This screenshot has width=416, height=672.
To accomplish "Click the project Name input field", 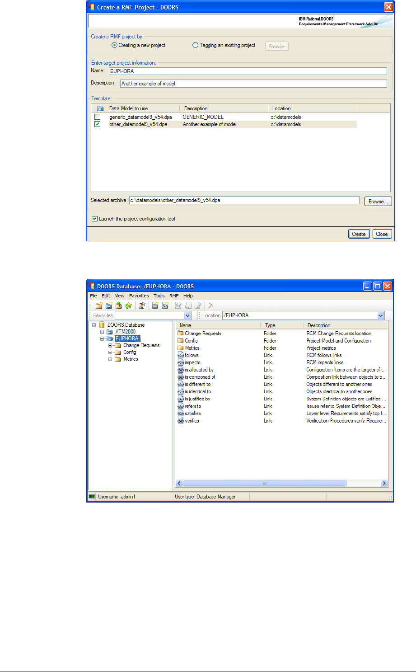I will 248,71.
